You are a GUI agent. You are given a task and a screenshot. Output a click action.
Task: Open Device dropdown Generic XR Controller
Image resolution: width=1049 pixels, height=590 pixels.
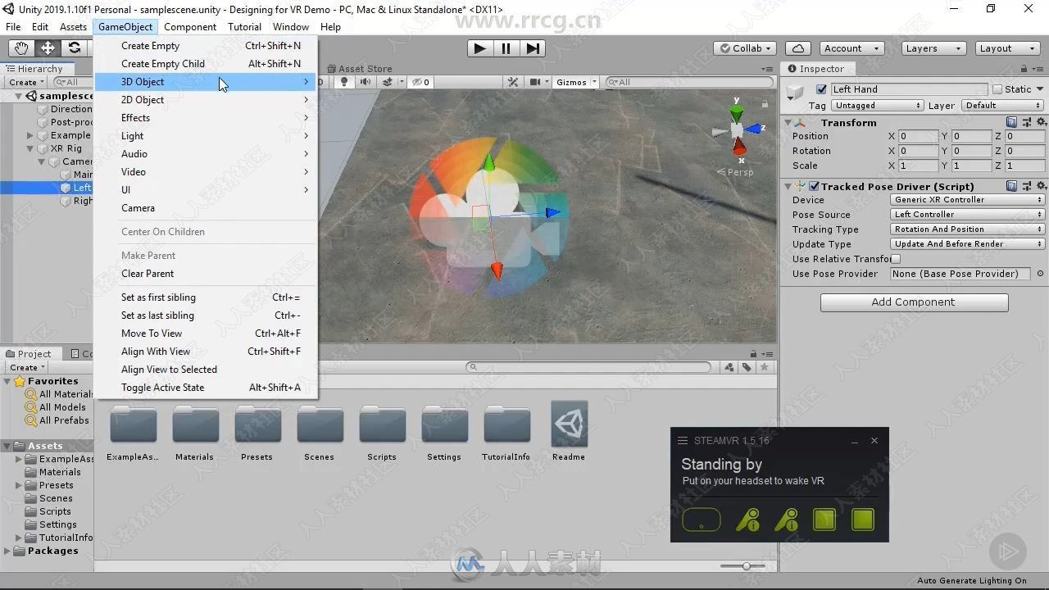(x=967, y=200)
